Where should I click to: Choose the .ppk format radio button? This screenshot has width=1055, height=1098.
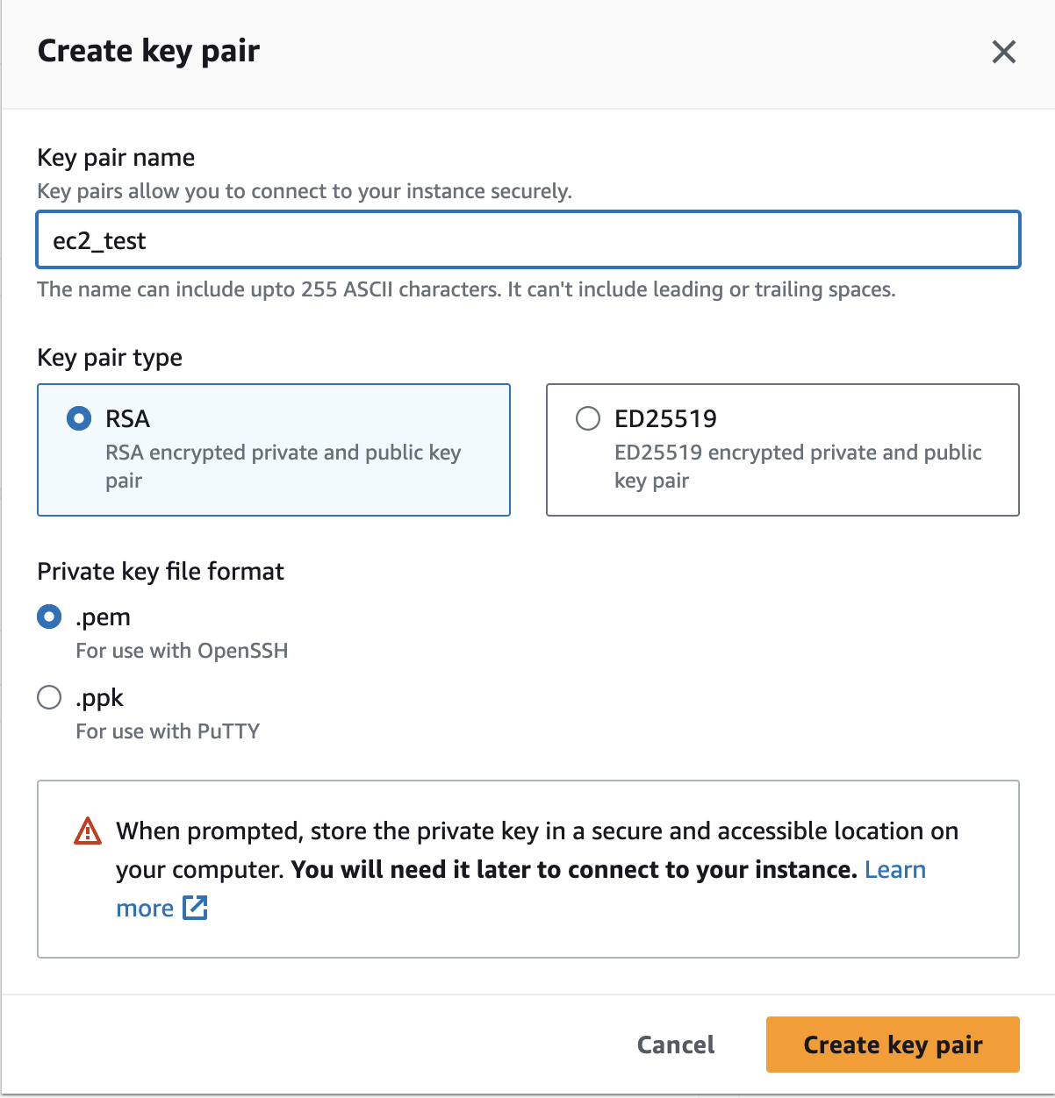49,697
